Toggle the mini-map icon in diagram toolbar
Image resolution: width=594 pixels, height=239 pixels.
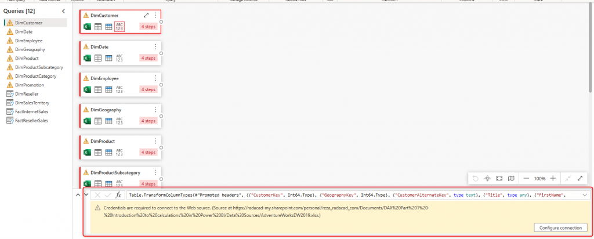(511, 178)
